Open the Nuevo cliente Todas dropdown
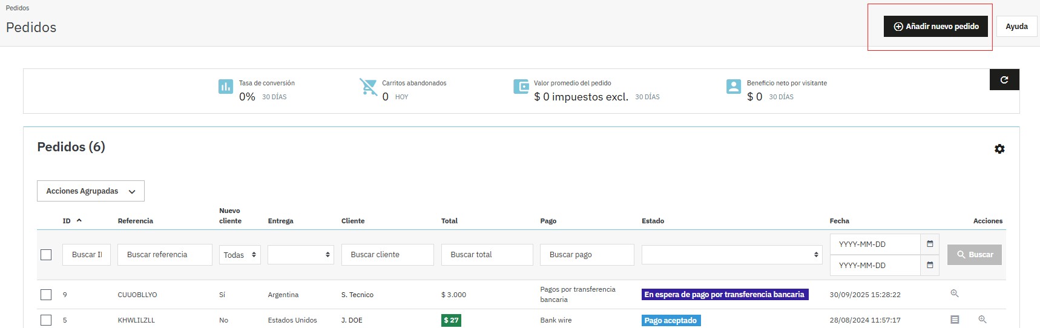Image resolution: width=1040 pixels, height=328 pixels. tap(240, 255)
